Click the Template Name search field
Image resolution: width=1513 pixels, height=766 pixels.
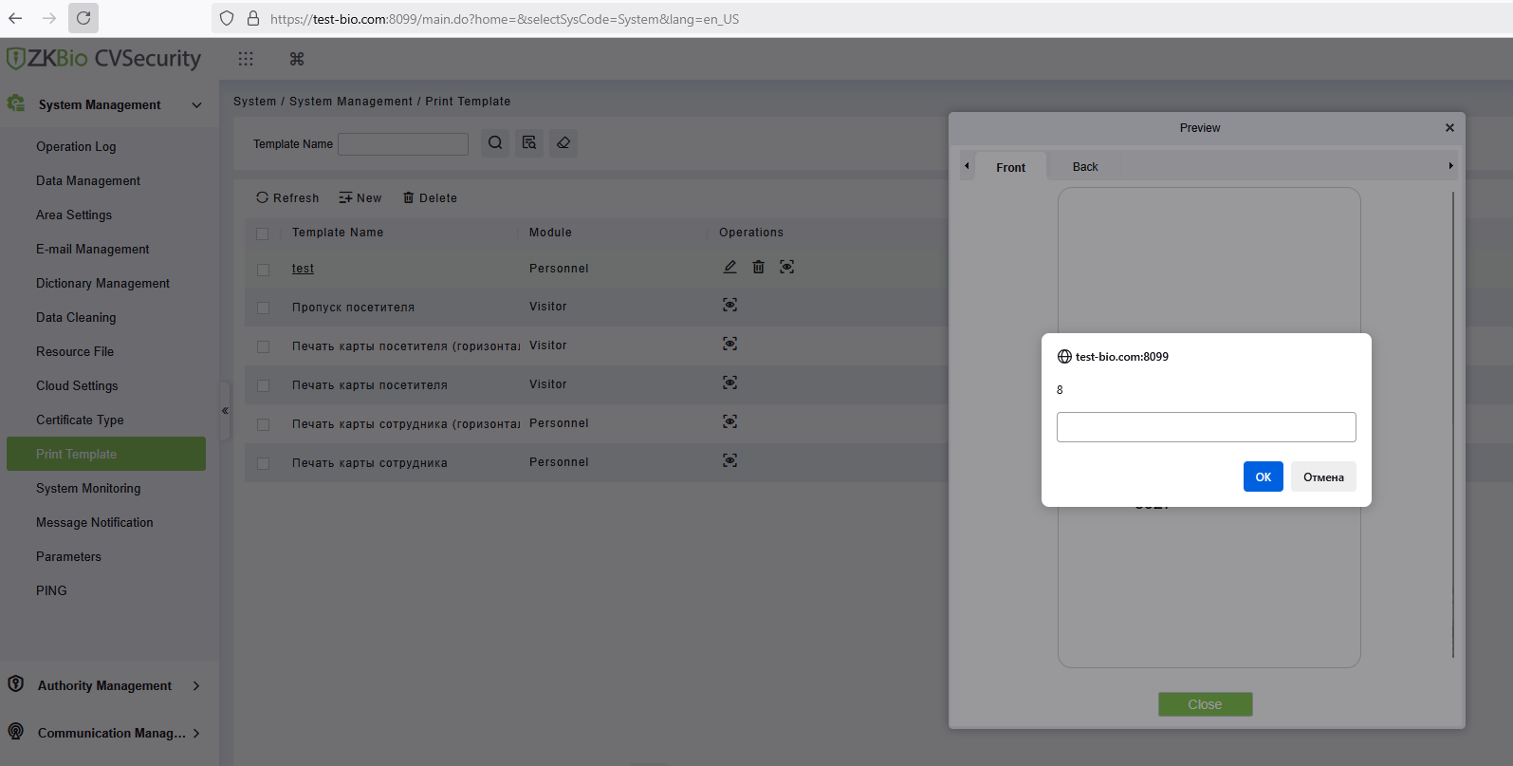[403, 143]
